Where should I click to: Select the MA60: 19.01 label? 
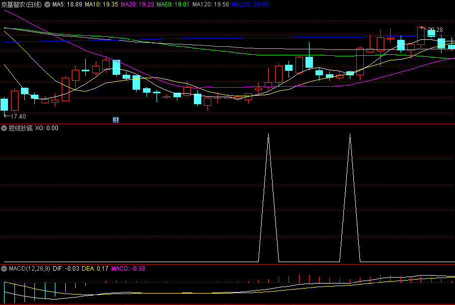(173, 4)
